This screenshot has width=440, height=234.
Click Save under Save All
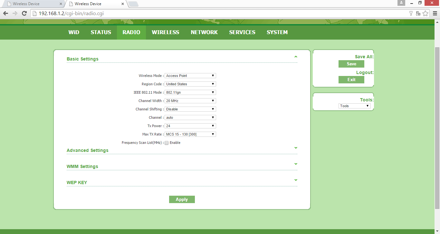point(351,64)
